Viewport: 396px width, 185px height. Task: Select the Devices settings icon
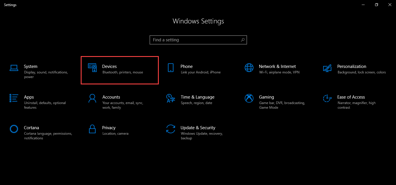(x=92, y=68)
